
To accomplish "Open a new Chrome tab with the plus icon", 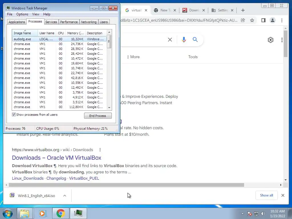I will coord(243,10).
